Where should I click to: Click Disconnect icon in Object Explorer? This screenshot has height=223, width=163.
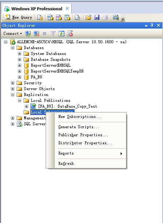[36, 34]
